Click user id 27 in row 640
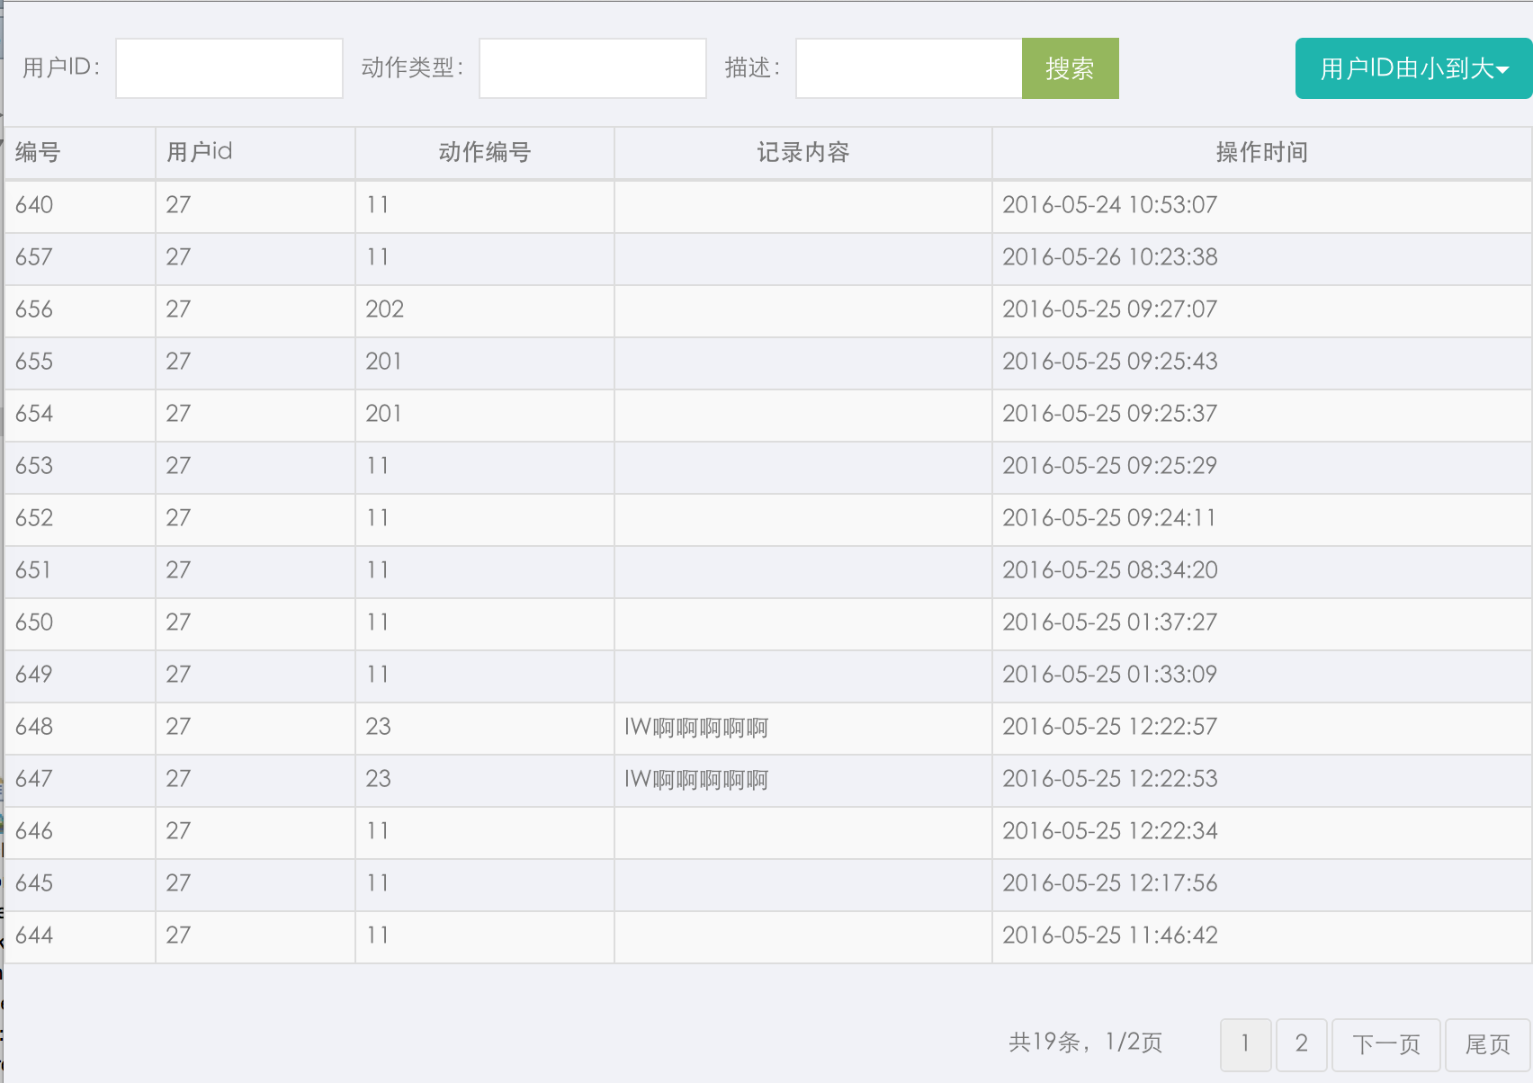Image resolution: width=1533 pixels, height=1083 pixels. (178, 205)
